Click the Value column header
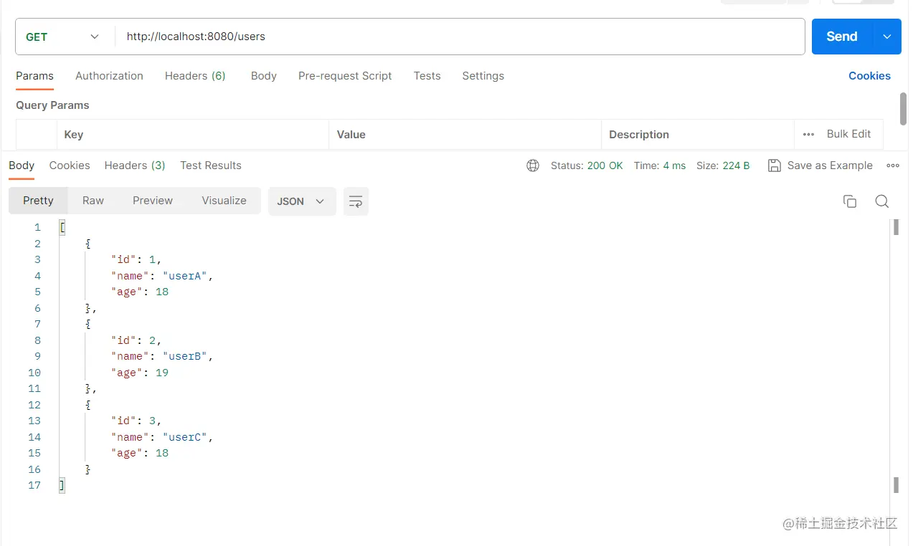913x546 pixels. click(465, 135)
